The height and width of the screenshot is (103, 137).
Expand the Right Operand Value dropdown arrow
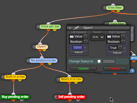123,37
